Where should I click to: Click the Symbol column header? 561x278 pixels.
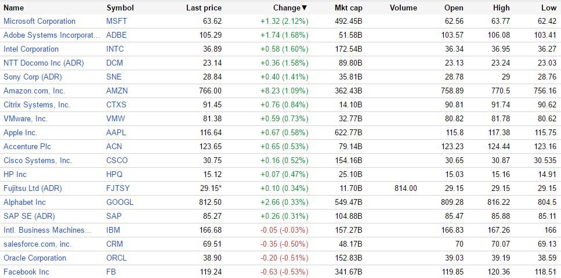120,8
